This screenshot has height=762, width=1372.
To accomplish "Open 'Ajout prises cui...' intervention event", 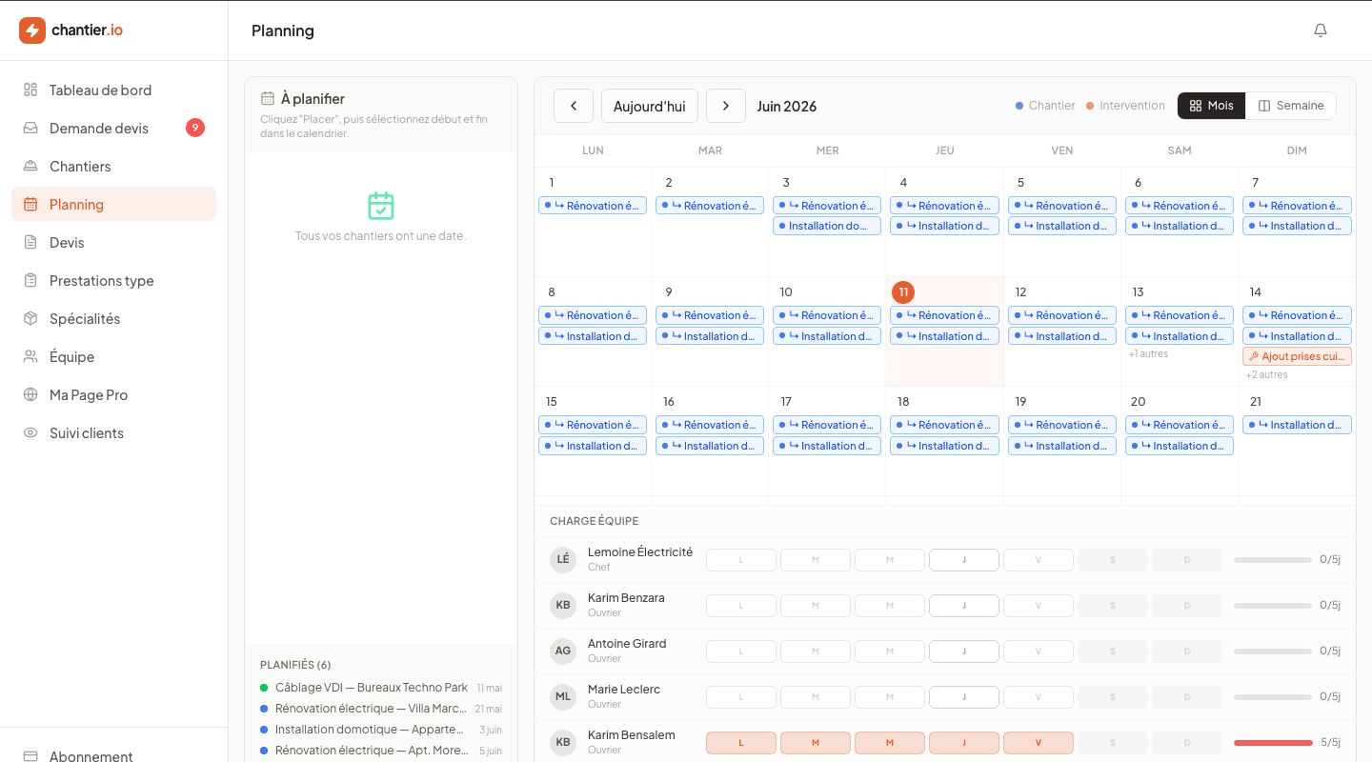I will tap(1297, 356).
